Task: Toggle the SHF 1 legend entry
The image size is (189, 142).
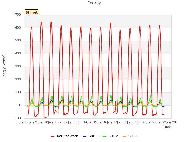Action: pos(90,136)
